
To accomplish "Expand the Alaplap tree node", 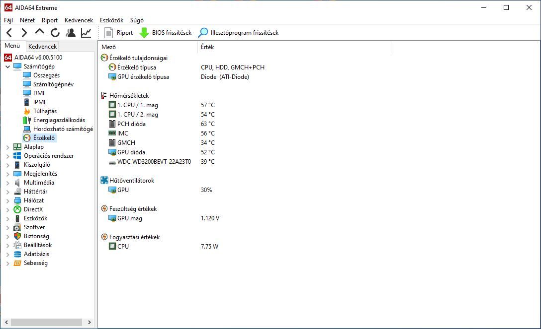I will (7, 147).
